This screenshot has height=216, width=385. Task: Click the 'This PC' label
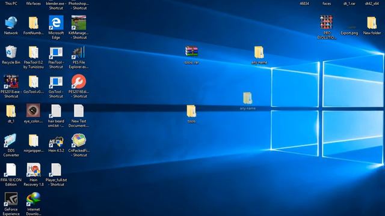click(x=11, y=4)
